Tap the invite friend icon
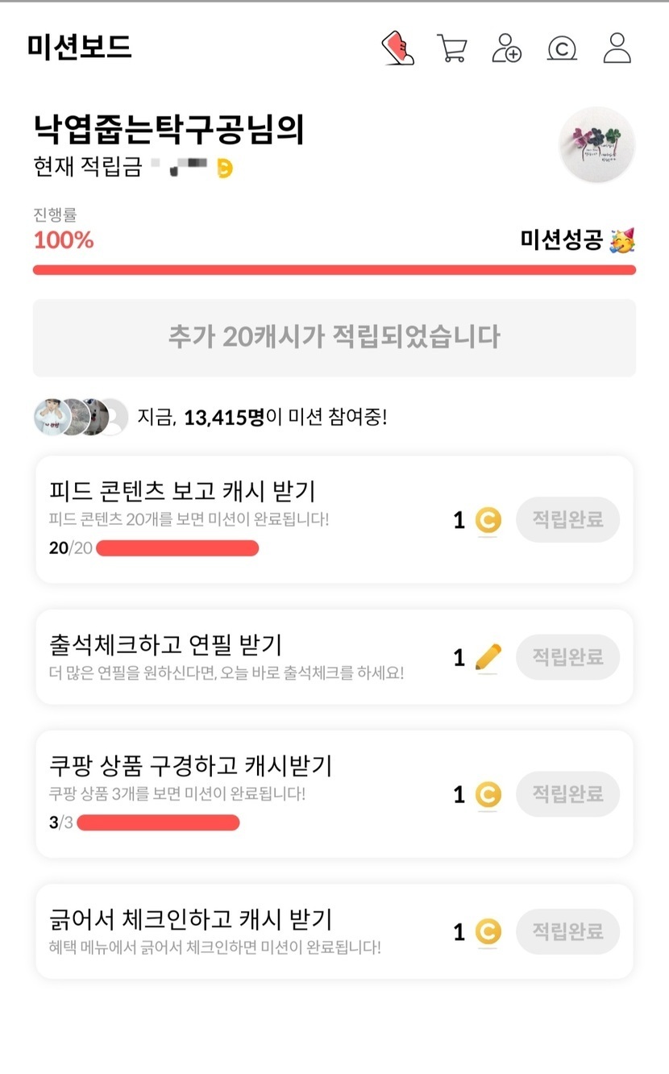Image resolution: width=669 pixels, height=1074 pixels. coord(507,48)
